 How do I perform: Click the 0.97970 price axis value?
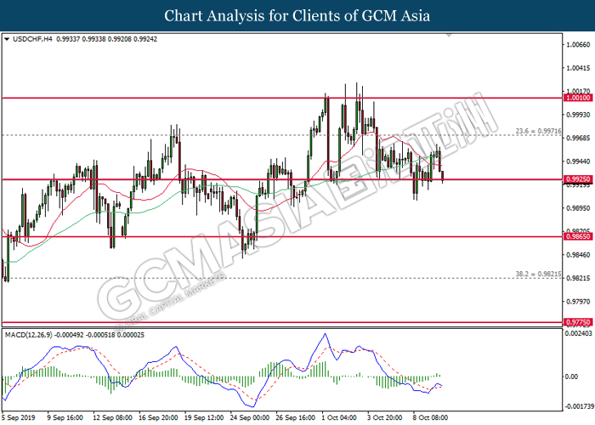(x=578, y=302)
